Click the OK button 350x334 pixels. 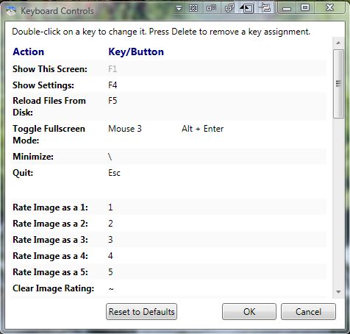(249, 312)
